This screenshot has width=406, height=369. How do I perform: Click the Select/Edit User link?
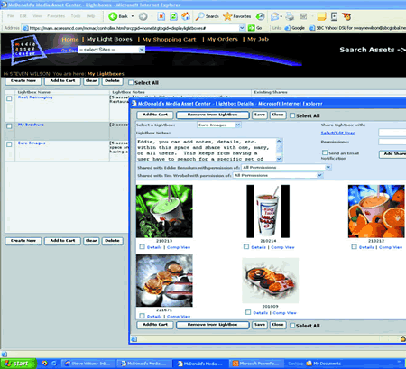pyautogui.click(x=337, y=133)
